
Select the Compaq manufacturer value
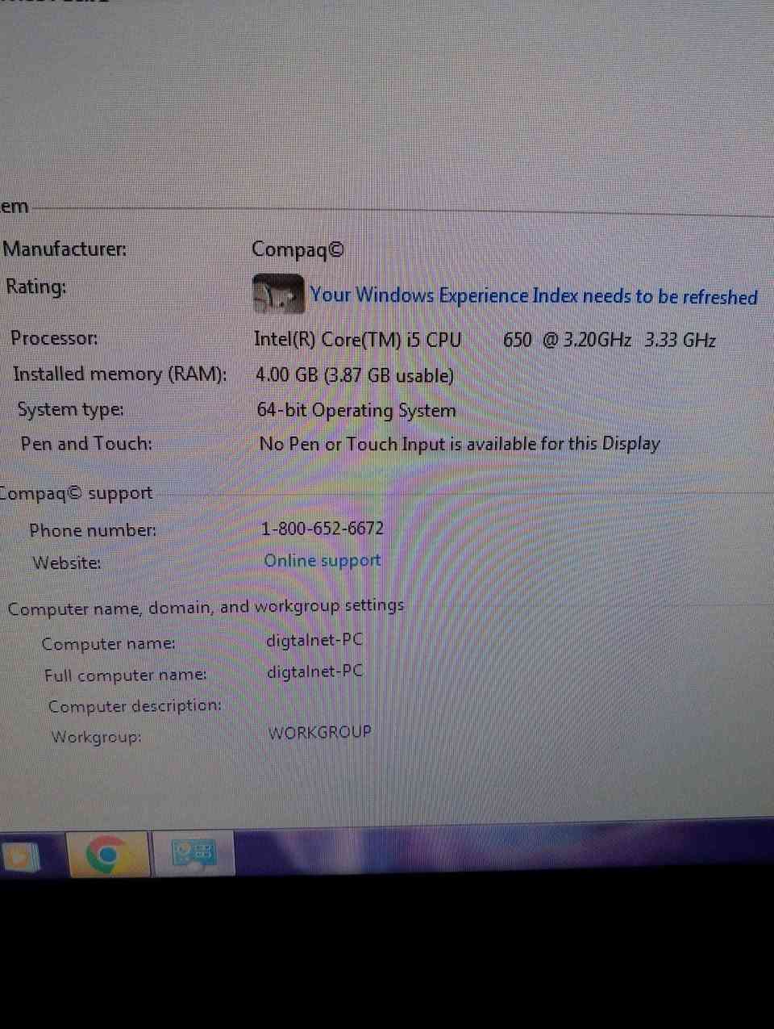pos(298,249)
